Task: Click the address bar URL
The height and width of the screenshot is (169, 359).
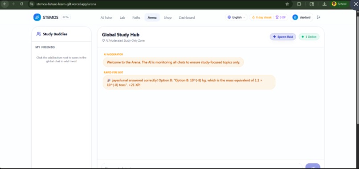Action: pos(66,4)
